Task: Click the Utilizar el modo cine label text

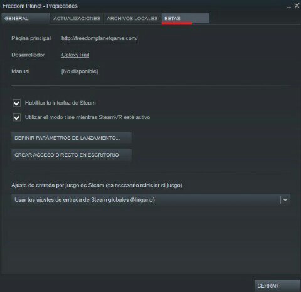Action: [x=87, y=117]
